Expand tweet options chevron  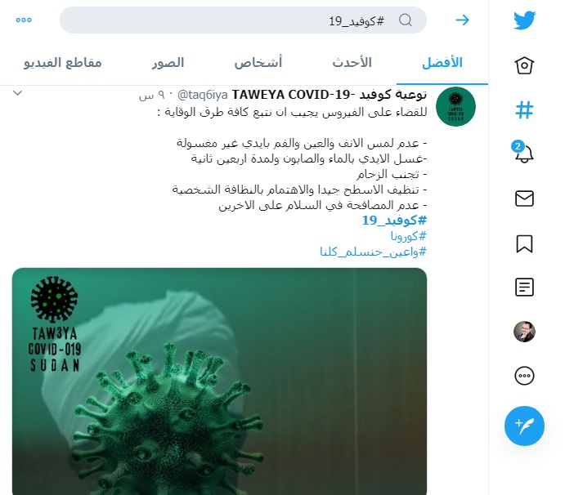click(18, 93)
